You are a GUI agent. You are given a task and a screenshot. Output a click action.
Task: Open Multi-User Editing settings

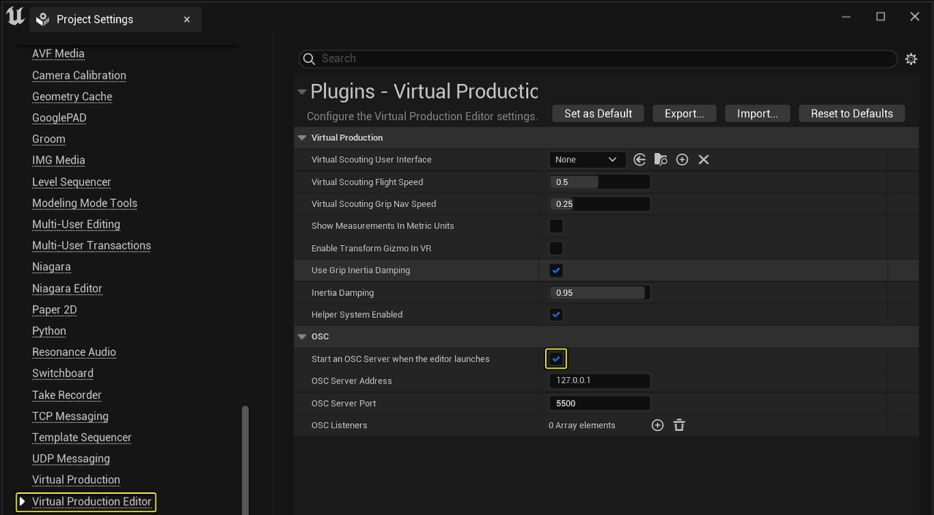(x=76, y=224)
